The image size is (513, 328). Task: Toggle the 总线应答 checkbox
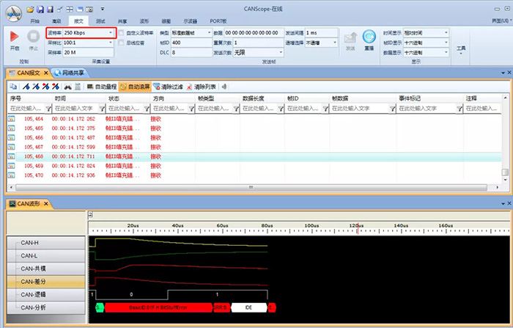click(x=123, y=43)
